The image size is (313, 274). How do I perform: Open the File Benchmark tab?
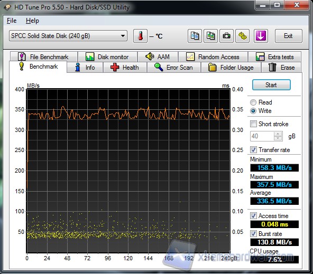(x=44, y=57)
